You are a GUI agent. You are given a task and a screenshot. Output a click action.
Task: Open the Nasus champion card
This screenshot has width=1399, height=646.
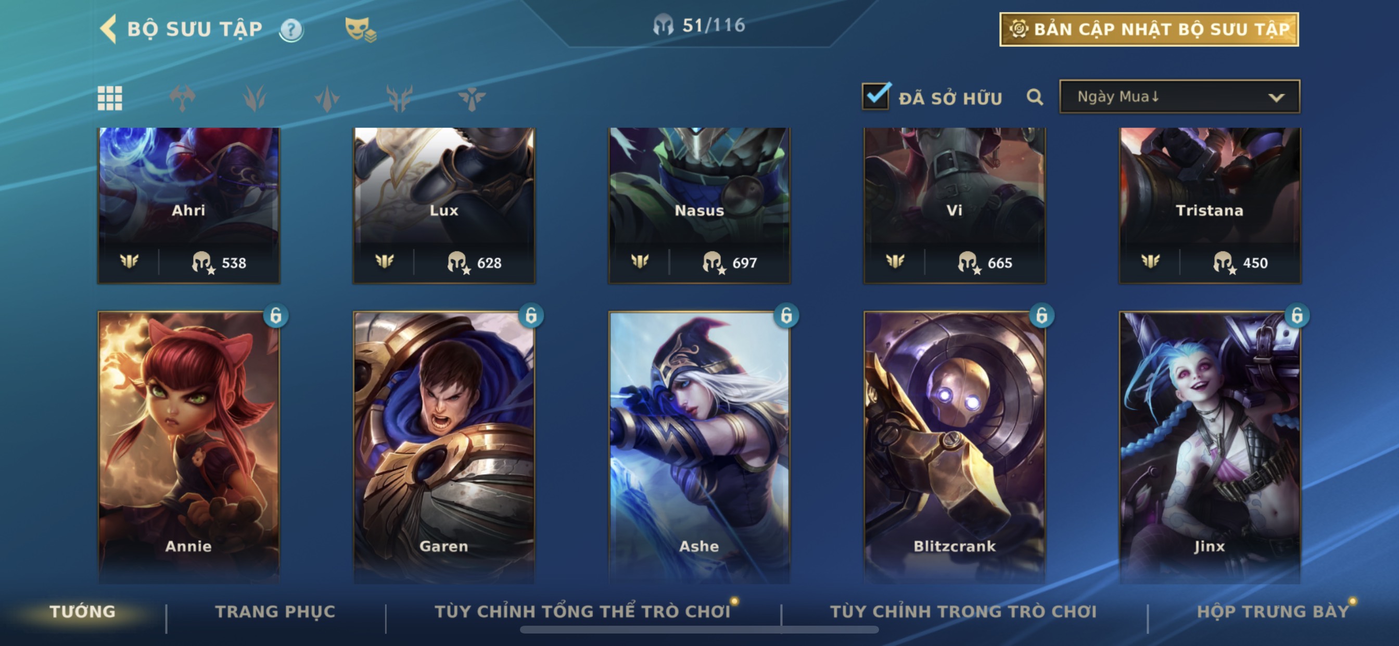coord(699,205)
